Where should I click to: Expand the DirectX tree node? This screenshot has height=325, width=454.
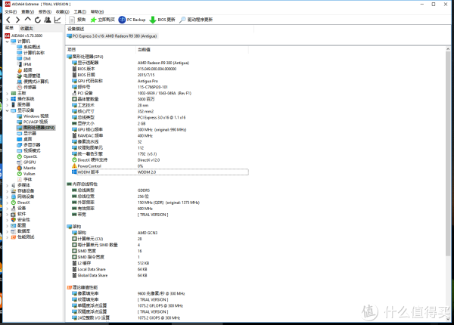(x=8, y=203)
